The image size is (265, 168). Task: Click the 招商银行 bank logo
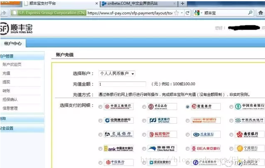tap(206, 106)
